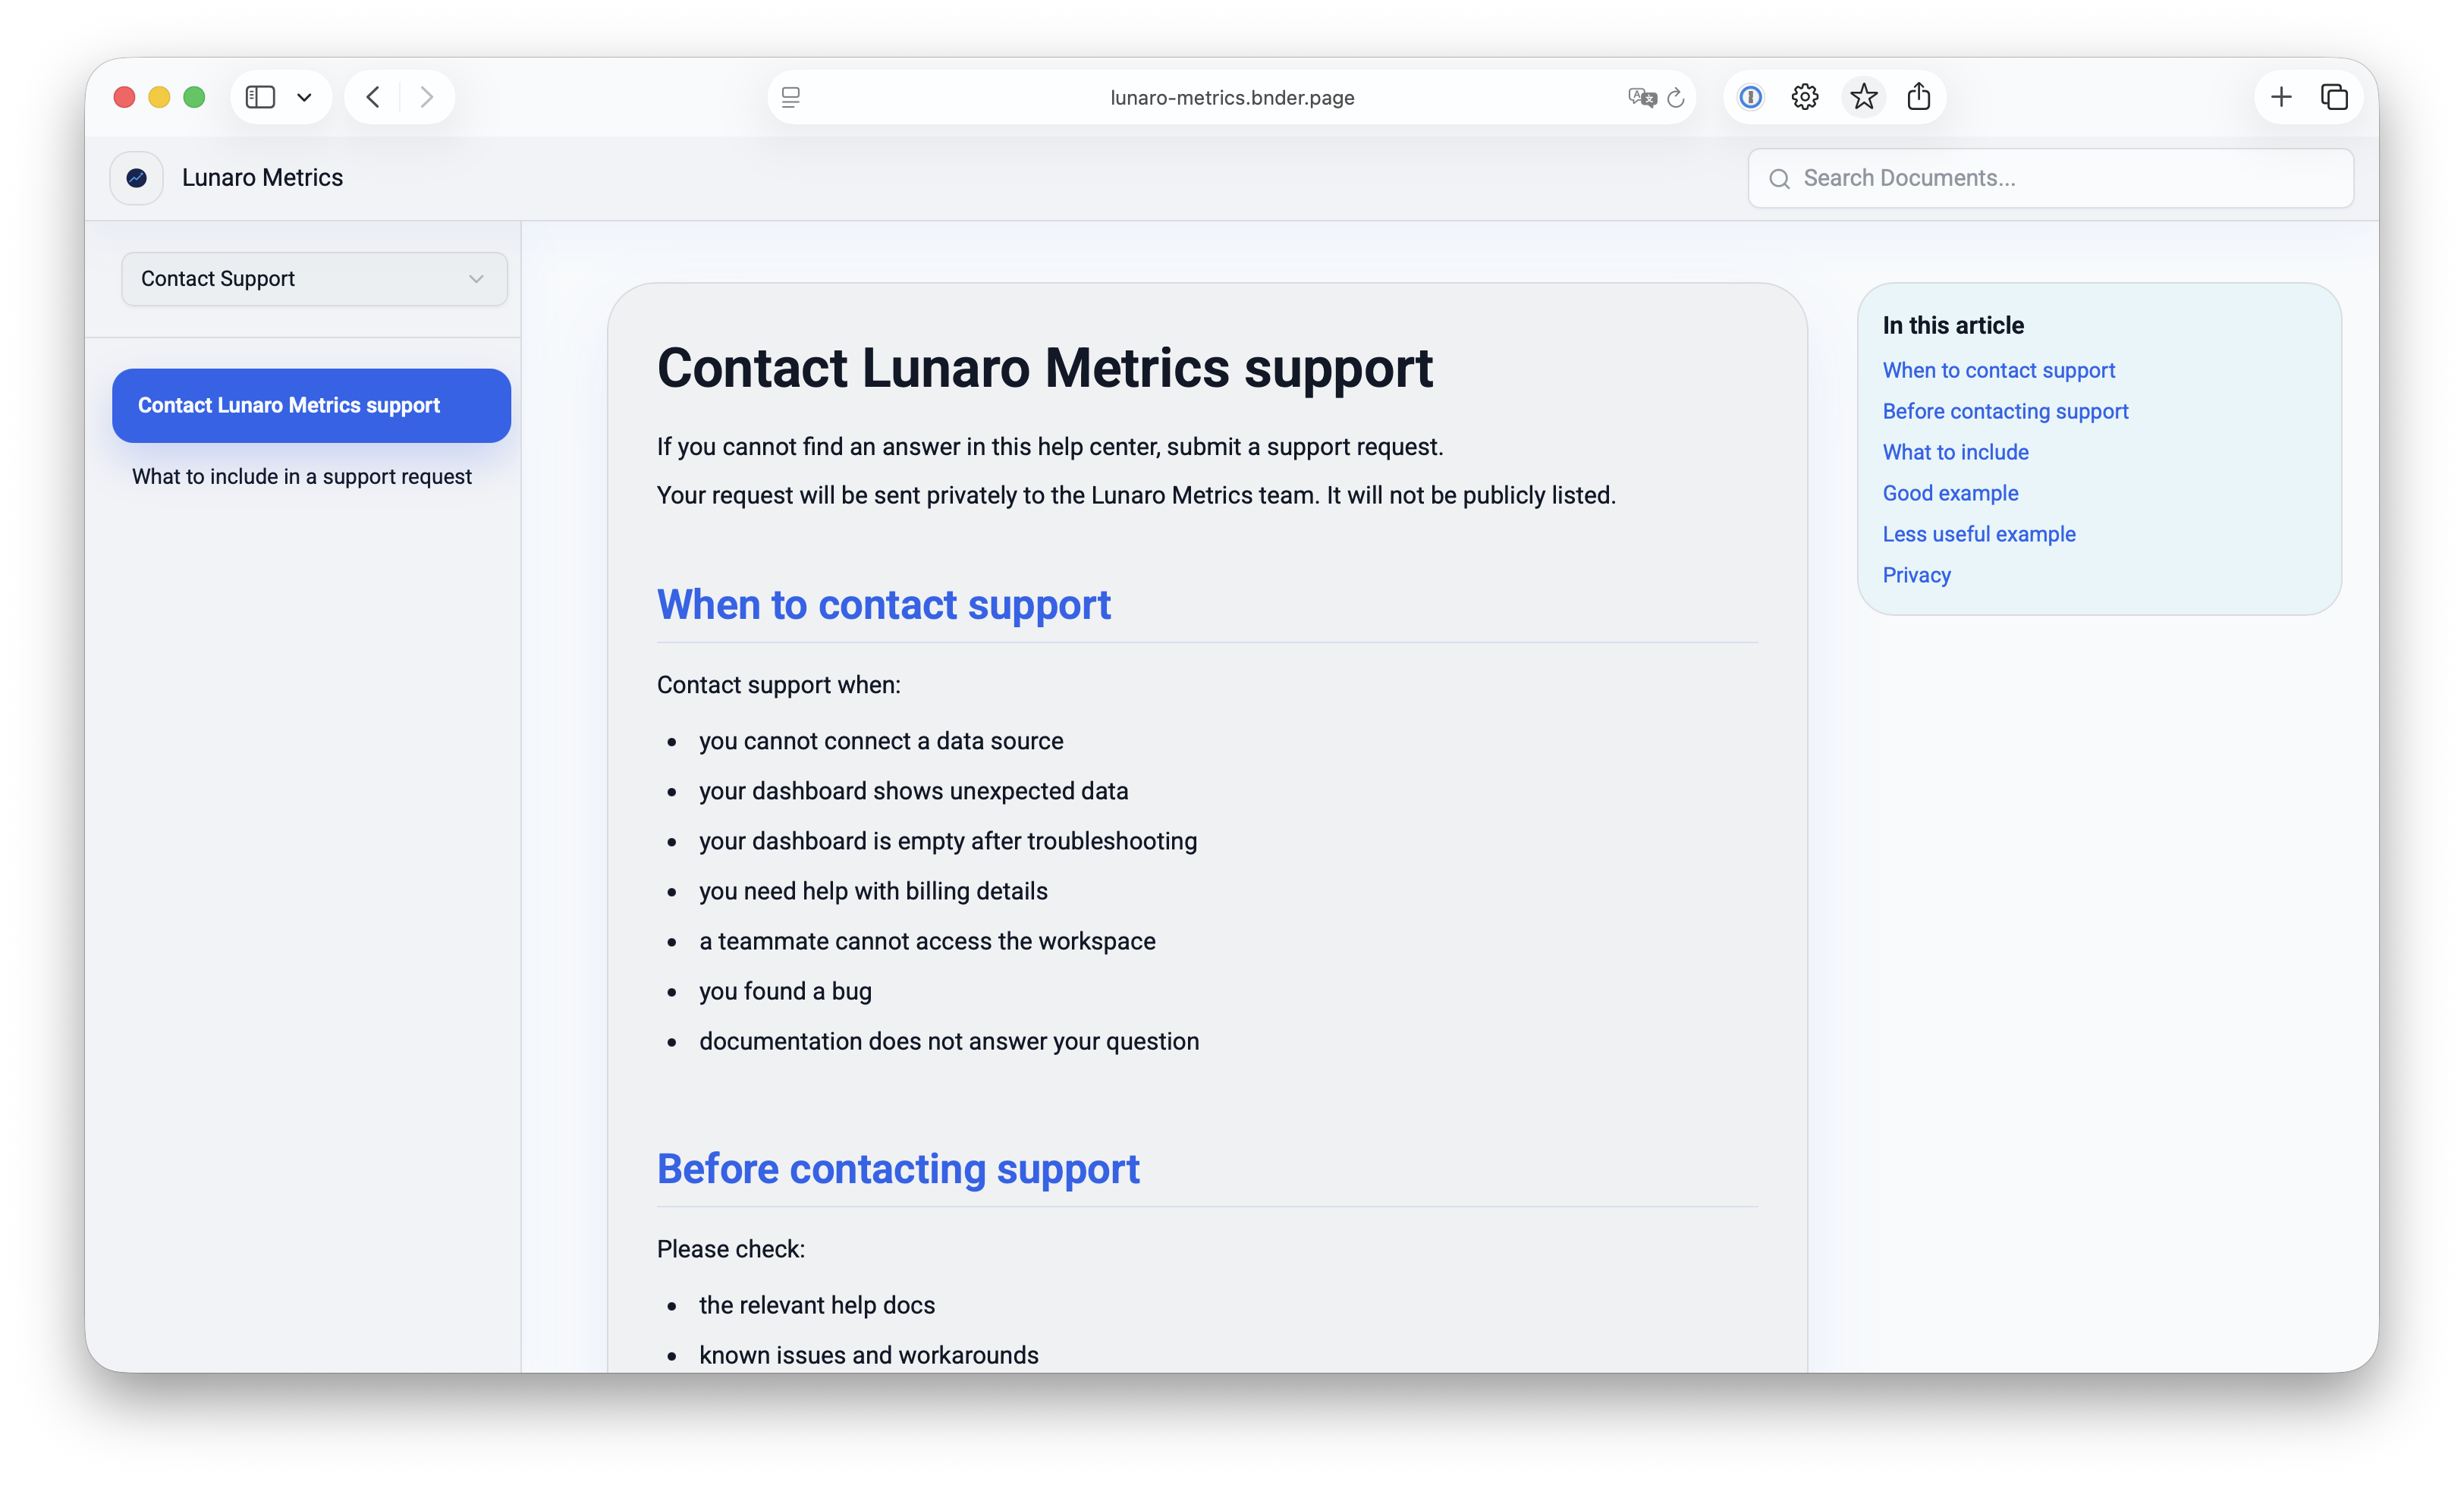2464x1485 pixels.
Task: Open the Share sheet icon
Action: (1919, 97)
